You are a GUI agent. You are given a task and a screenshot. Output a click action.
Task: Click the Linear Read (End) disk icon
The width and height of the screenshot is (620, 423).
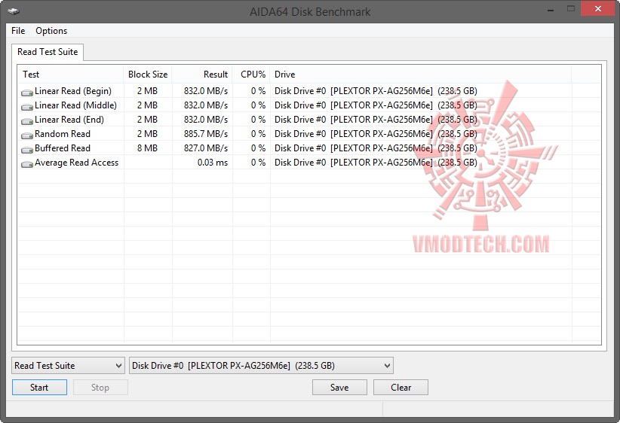[27, 120]
